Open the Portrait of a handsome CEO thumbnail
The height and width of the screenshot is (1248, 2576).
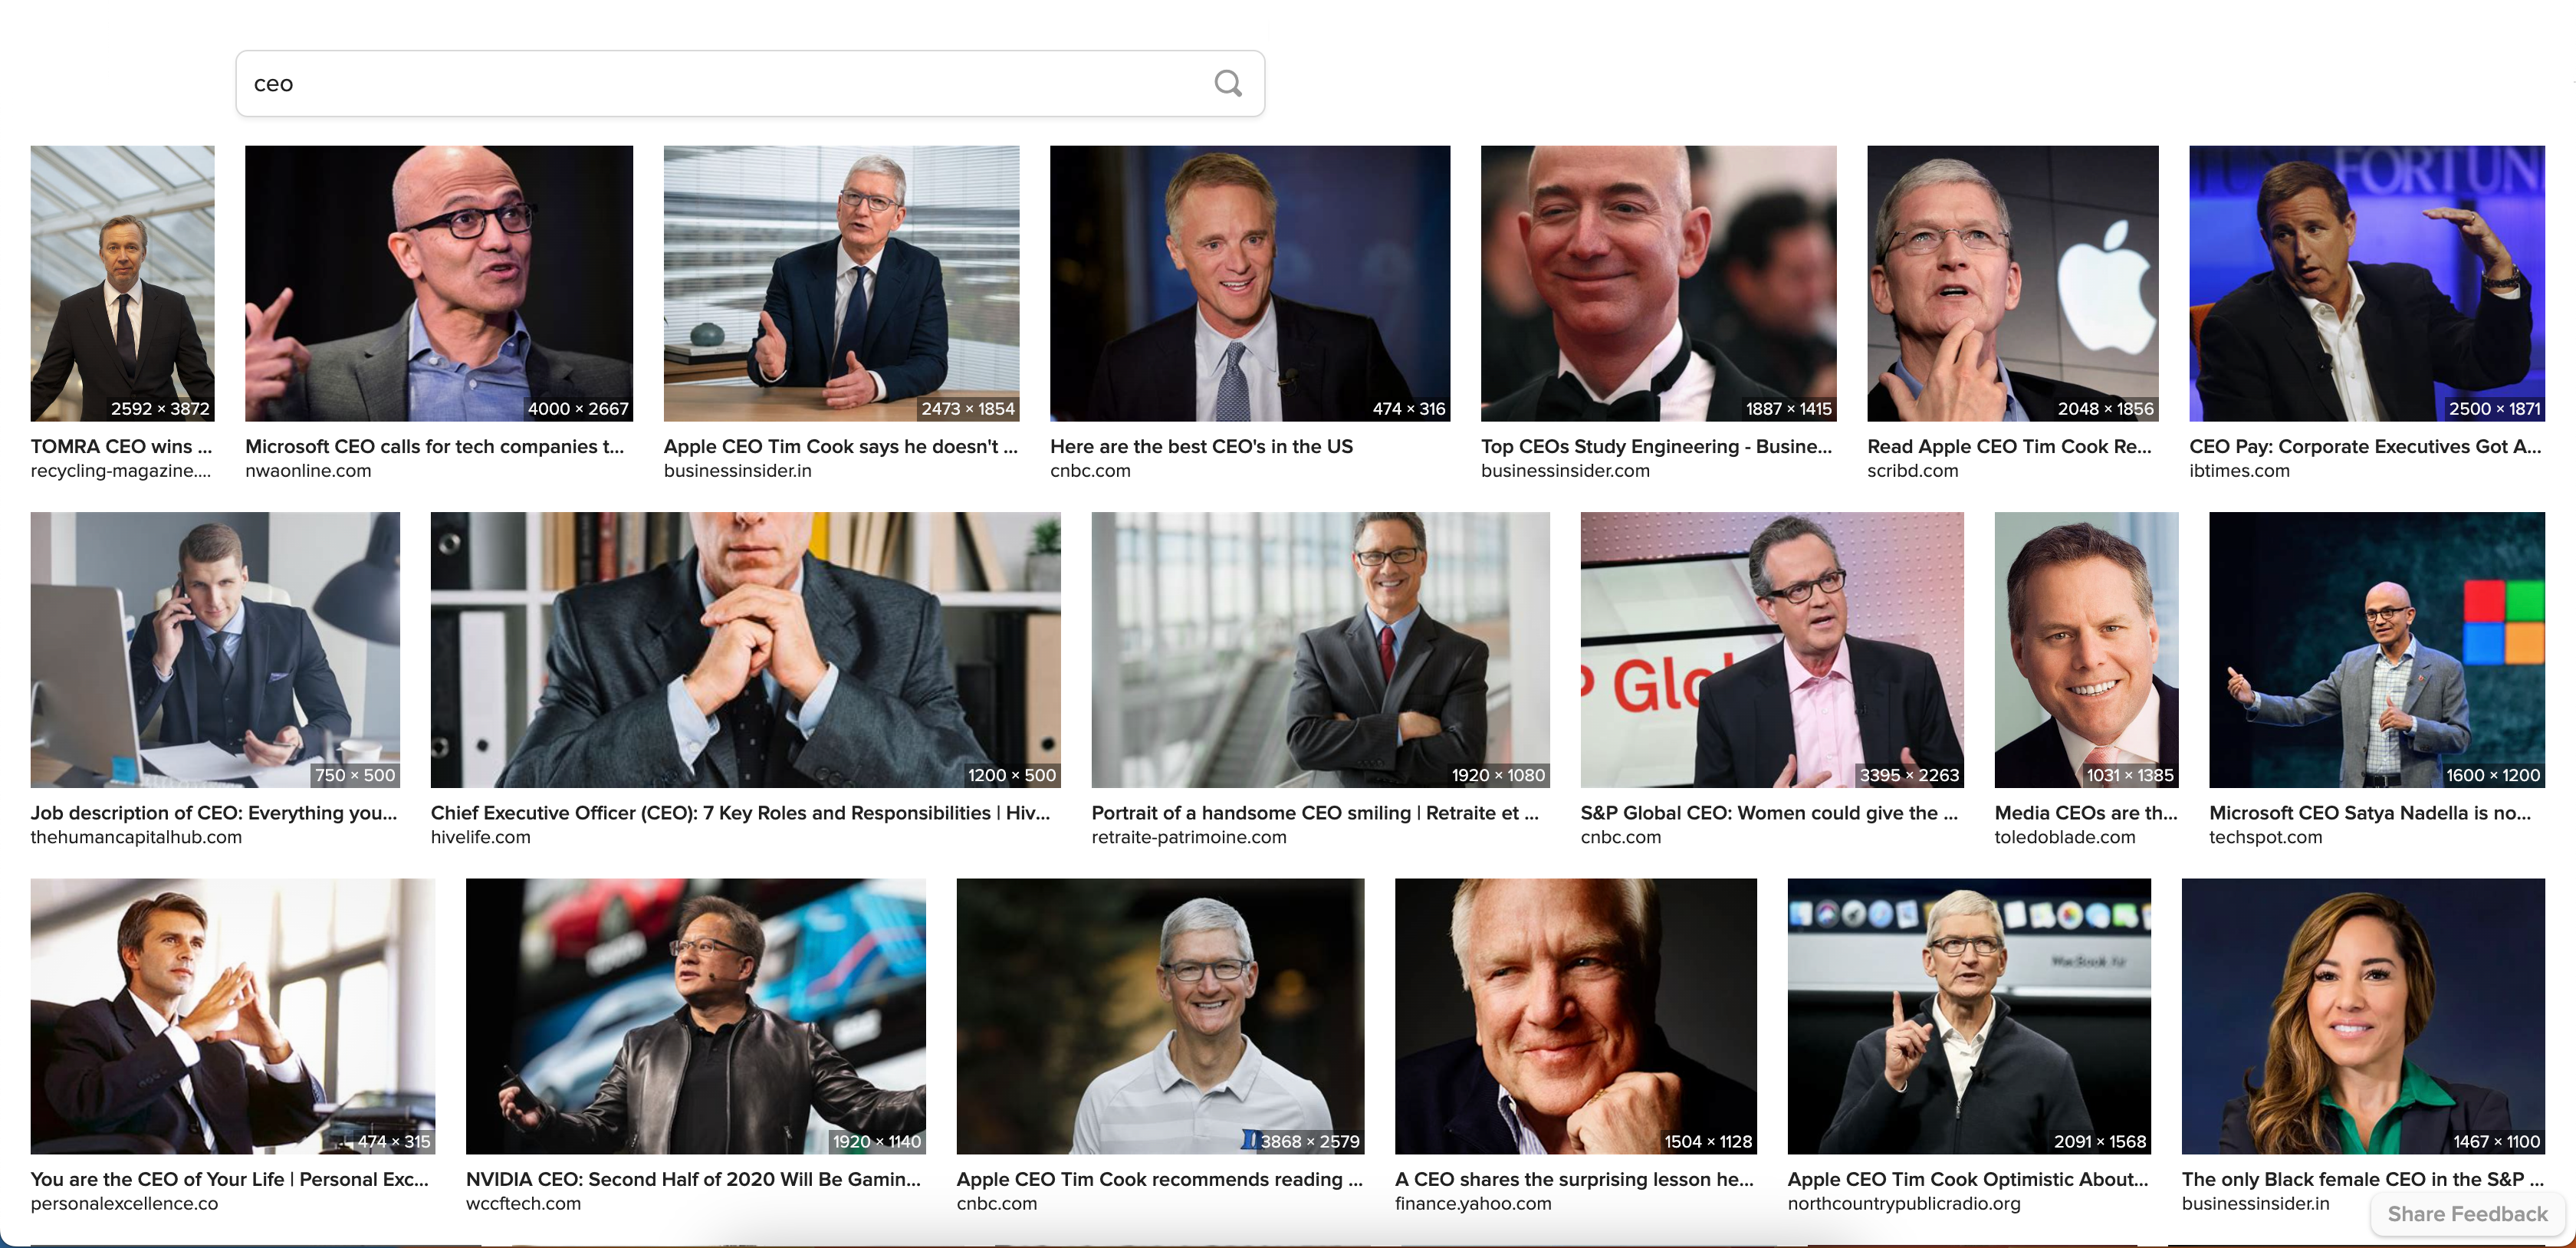[1320, 650]
